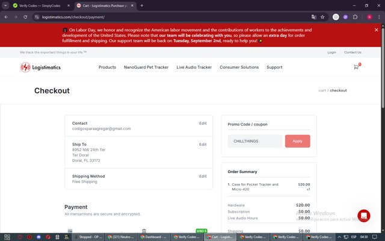
Task: Open a new browser tab
Action: pos(142,5)
